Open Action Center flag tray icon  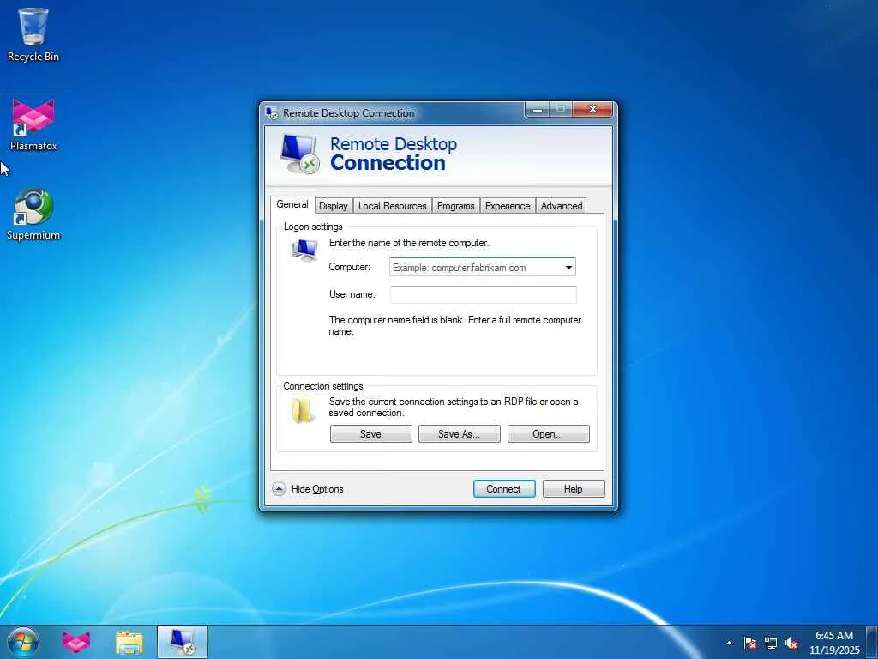(750, 643)
